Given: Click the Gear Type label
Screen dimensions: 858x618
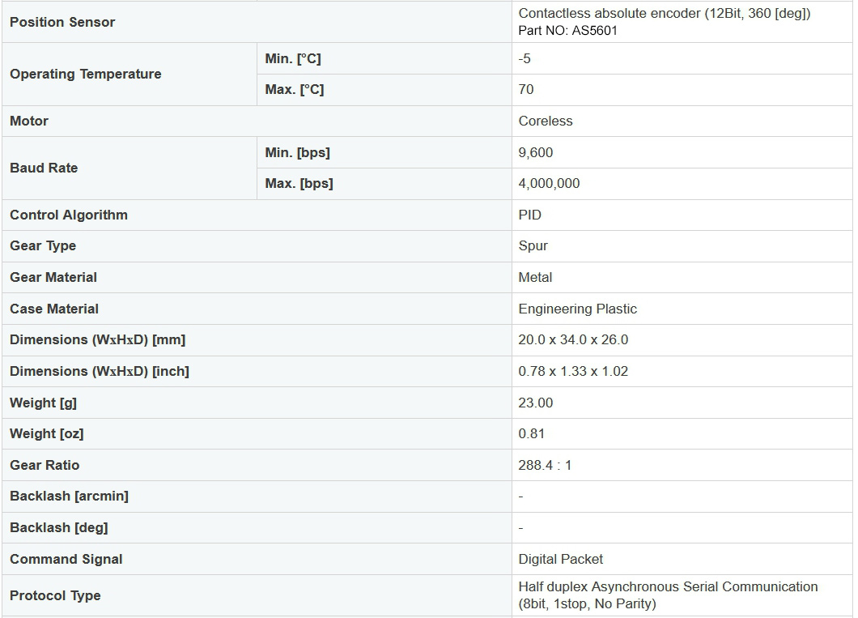Looking at the screenshot, I should point(43,245).
